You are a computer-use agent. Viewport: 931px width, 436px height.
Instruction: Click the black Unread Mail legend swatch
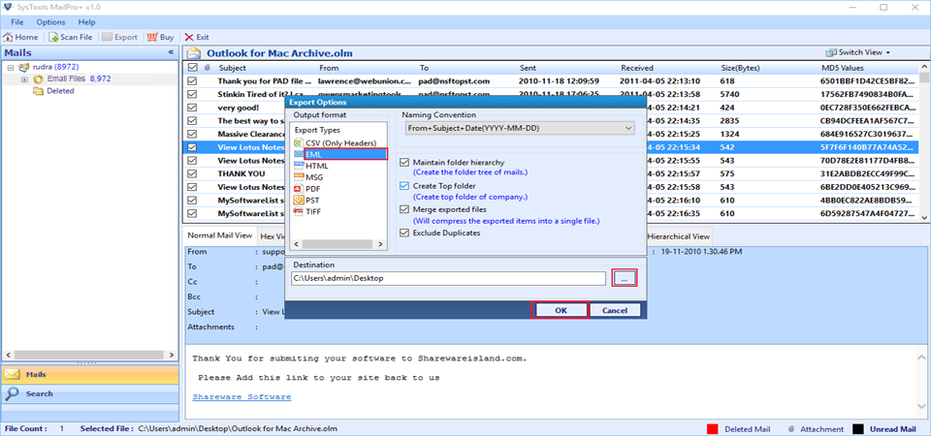[858, 429]
